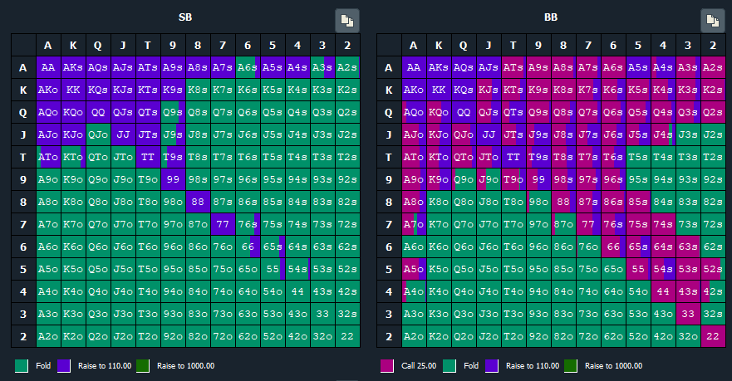Select the 55 cell in the SB grid
Viewport: 732px width, 381px height.
273,269
